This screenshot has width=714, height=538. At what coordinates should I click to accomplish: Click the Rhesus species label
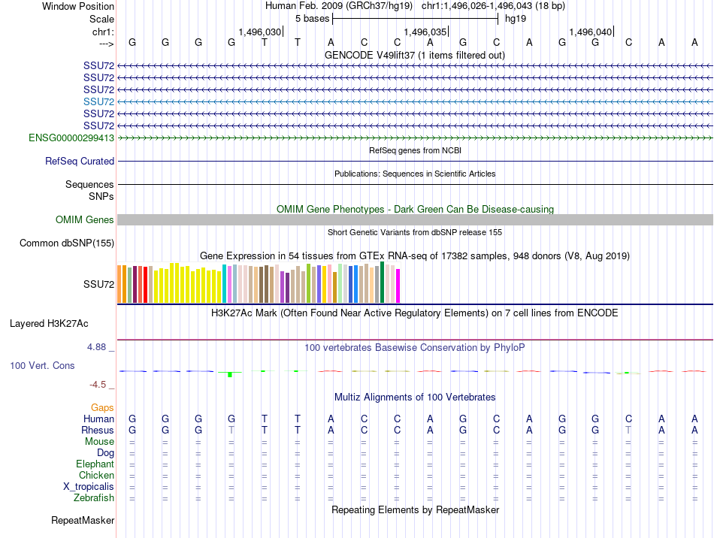(98, 431)
